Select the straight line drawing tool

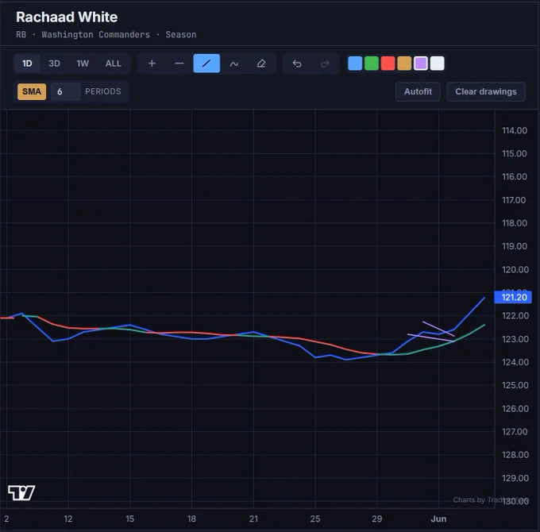point(206,64)
